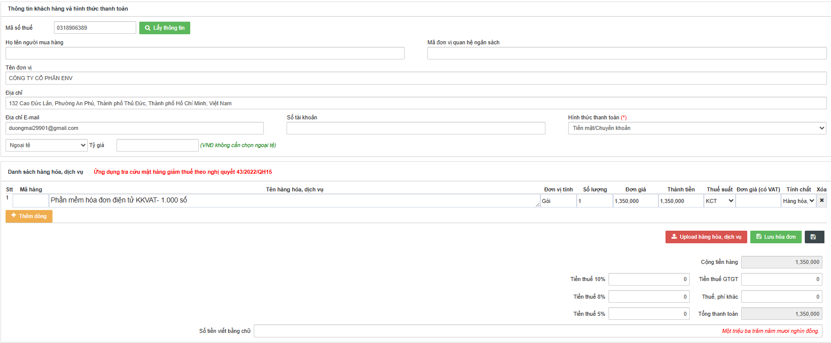Click 'Mã đơn vị quan hệ ngân sách' field
Screen dimensions: 831x343
click(627, 53)
